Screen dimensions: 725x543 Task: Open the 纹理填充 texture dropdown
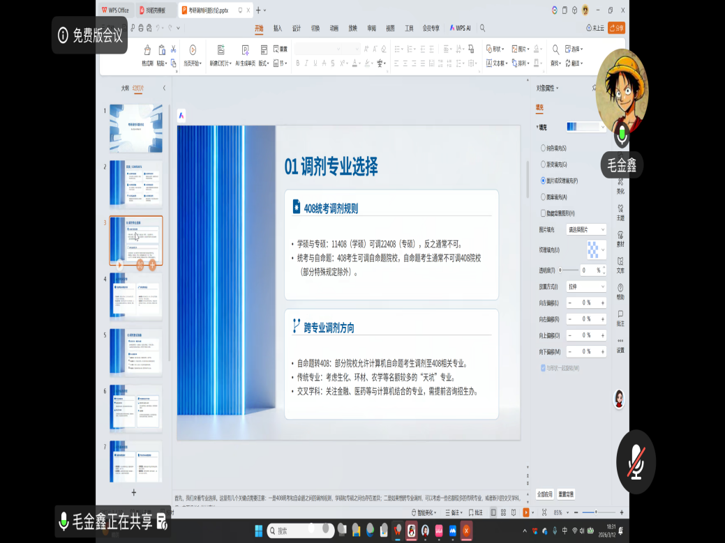click(x=596, y=250)
